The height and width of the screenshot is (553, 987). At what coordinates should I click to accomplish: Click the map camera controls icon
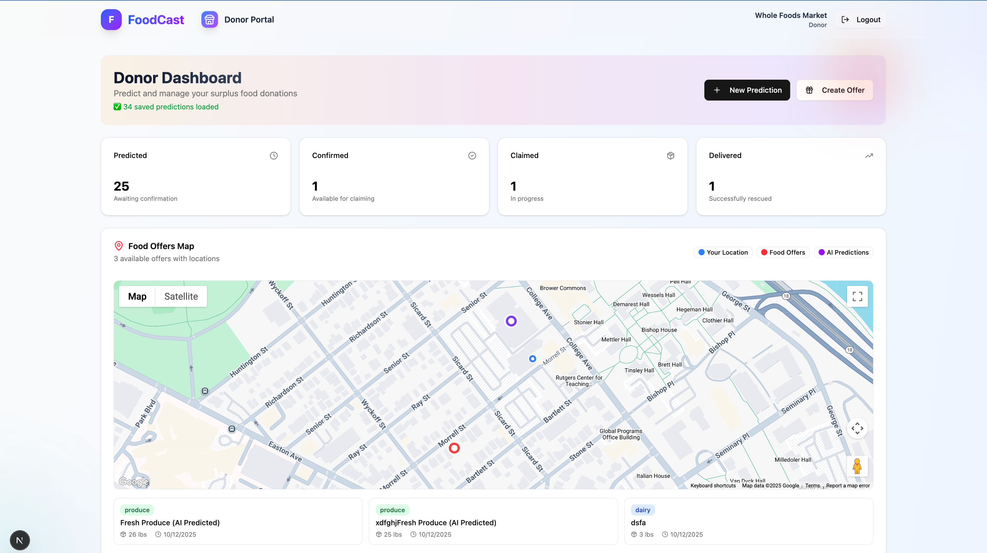click(857, 428)
